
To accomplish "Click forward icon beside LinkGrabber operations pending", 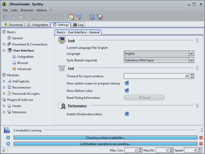I will (x=8, y=144).
